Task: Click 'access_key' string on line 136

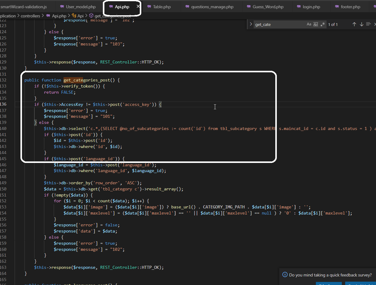Action: click(x=137, y=104)
